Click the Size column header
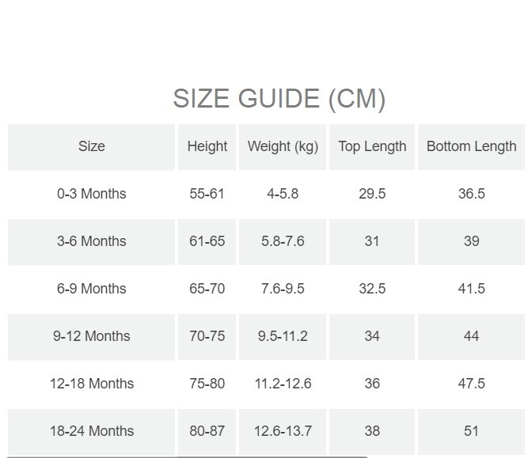This screenshot has height=458, width=528. point(91,146)
